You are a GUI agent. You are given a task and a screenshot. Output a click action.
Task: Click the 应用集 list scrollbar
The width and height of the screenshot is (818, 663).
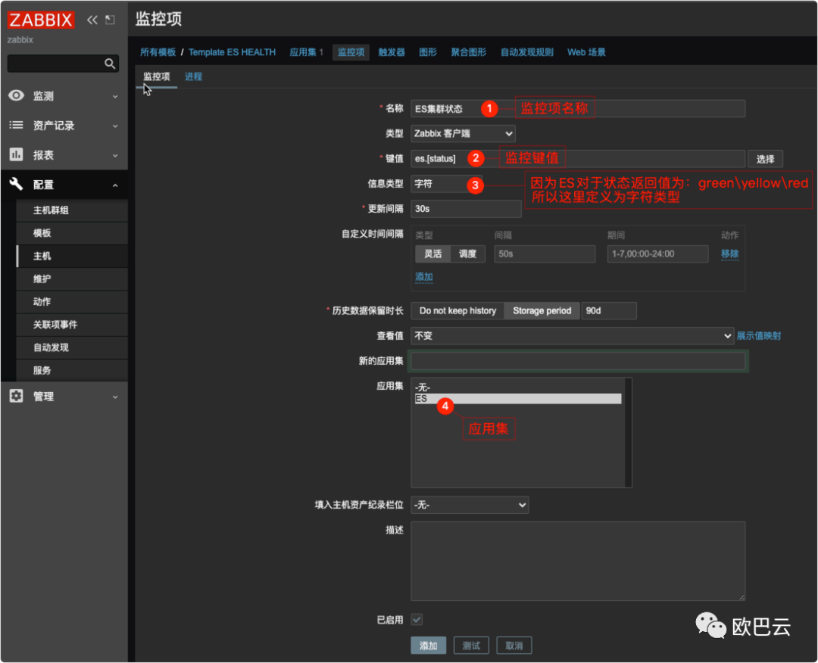(628, 433)
